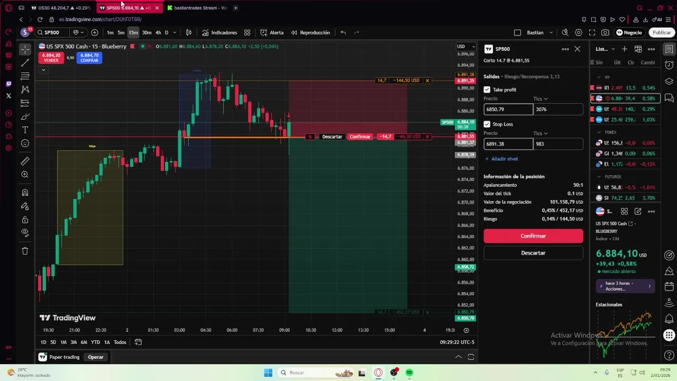Open SP500 order panel more options
The height and width of the screenshot is (381, 677).
click(x=565, y=49)
